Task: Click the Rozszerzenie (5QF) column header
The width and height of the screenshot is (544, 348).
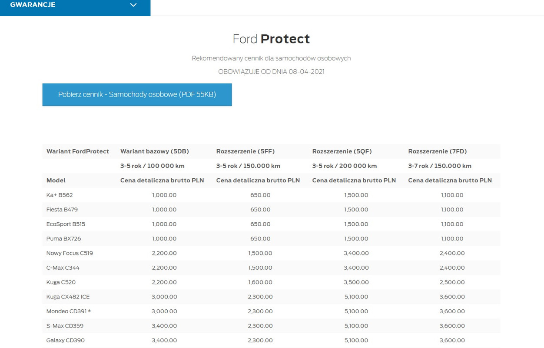Action: [342, 151]
